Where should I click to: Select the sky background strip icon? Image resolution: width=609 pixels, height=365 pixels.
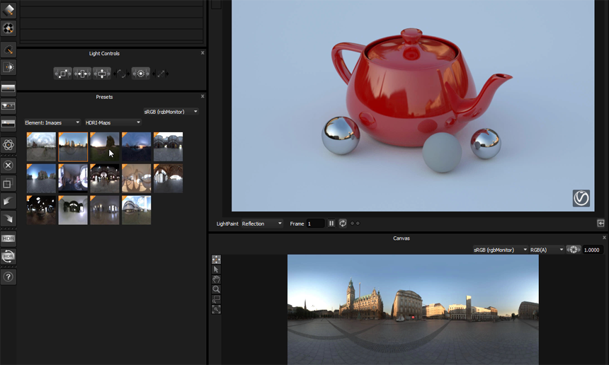click(x=8, y=106)
